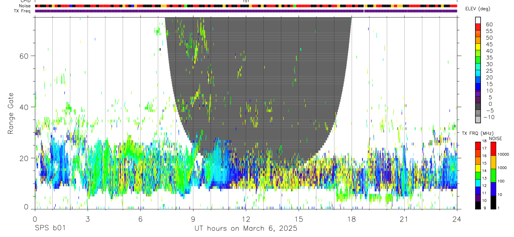Click the red swatch in TX FRQ legend
The image size is (514, 237).
tap(478, 146)
